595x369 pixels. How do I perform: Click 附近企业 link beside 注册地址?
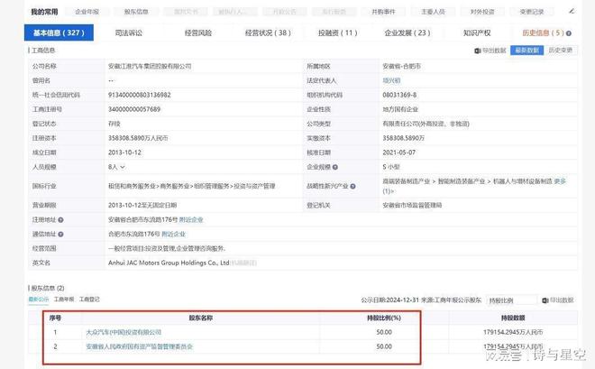coord(191,220)
